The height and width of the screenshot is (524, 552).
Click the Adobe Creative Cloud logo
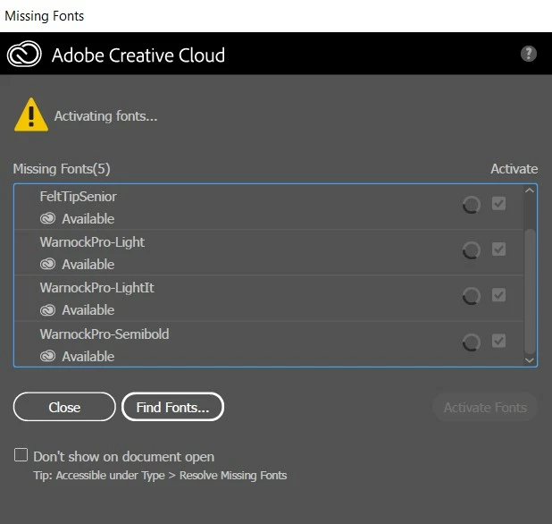pyautogui.click(x=24, y=54)
